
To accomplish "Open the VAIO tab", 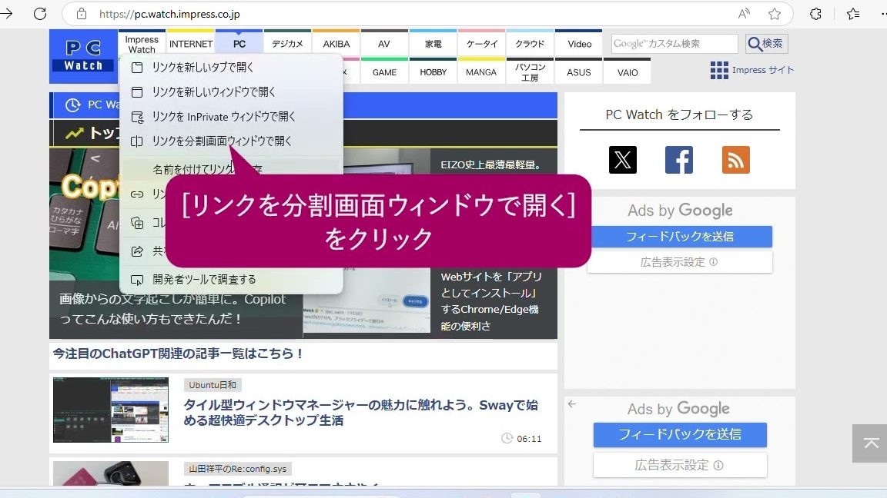I will tap(628, 71).
